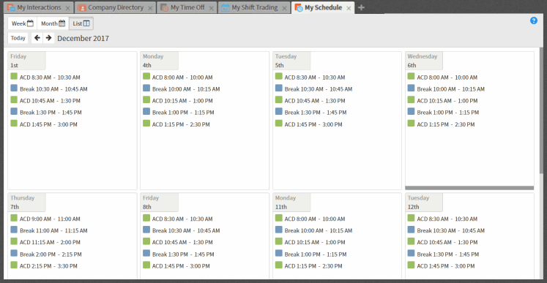Click Tuesday 5th ACD 8:30 AM - 10:30 AM

tap(315, 78)
